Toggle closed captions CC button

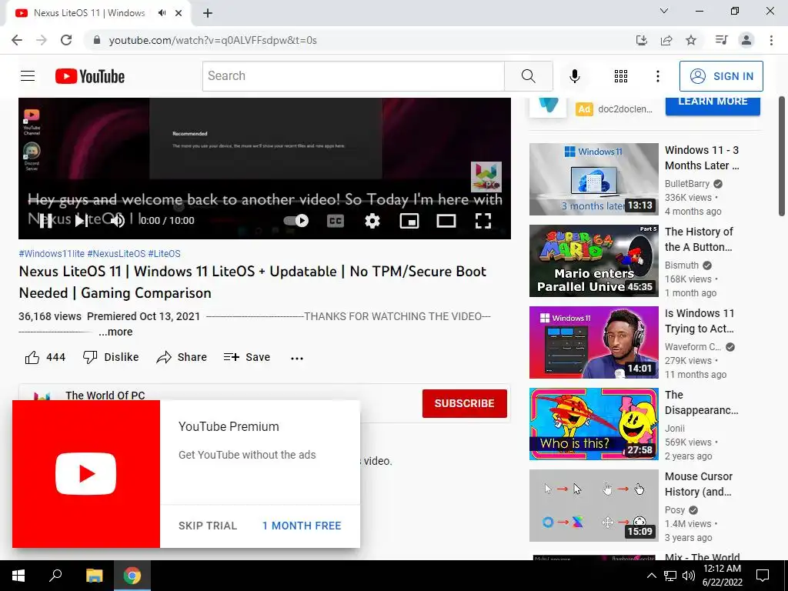(x=336, y=221)
